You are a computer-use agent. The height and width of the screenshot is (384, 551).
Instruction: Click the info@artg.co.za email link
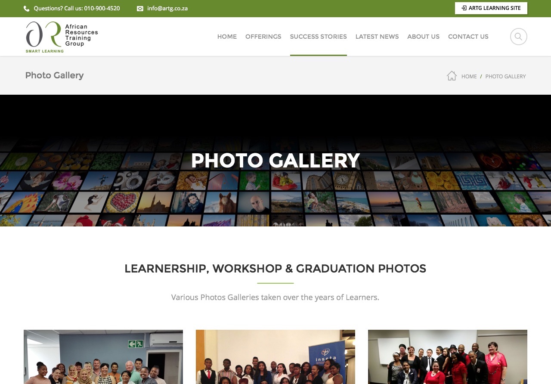[x=167, y=8]
